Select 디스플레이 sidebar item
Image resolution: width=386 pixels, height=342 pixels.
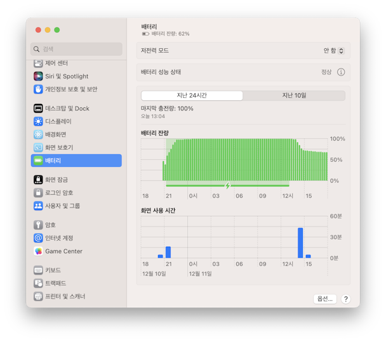click(x=76, y=121)
